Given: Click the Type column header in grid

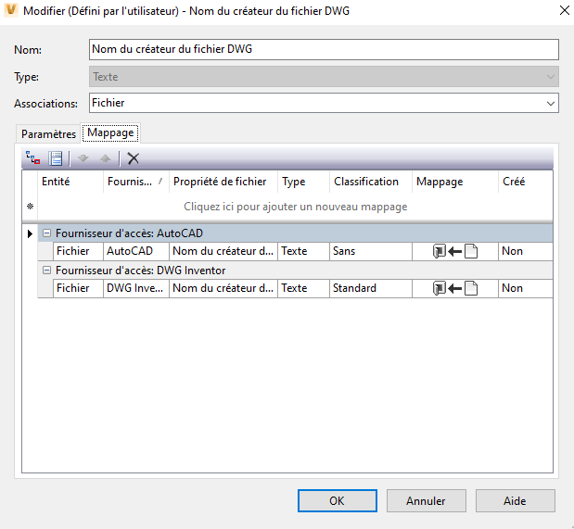Looking at the screenshot, I should tap(304, 182).
